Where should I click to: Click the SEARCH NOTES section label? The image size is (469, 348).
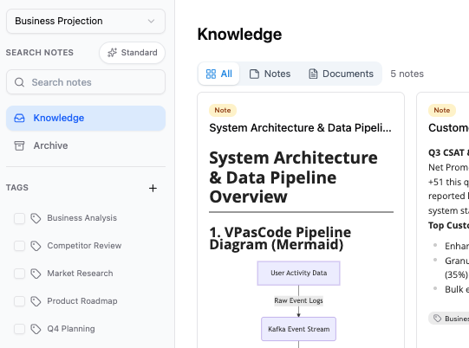(x=40, y=53)
